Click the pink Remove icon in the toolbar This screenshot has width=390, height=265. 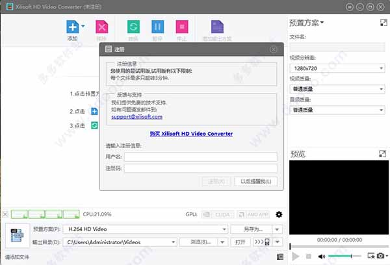[102, 27]
